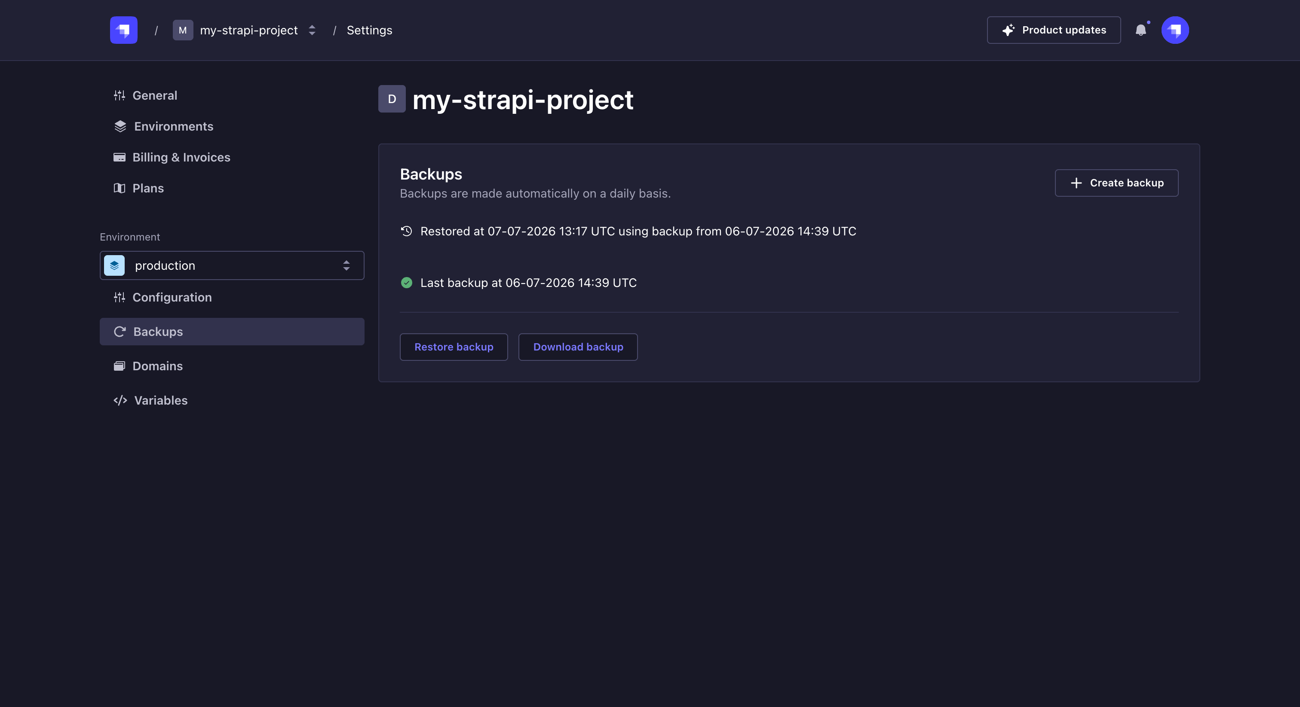Open Billing & Invoices

172,157
